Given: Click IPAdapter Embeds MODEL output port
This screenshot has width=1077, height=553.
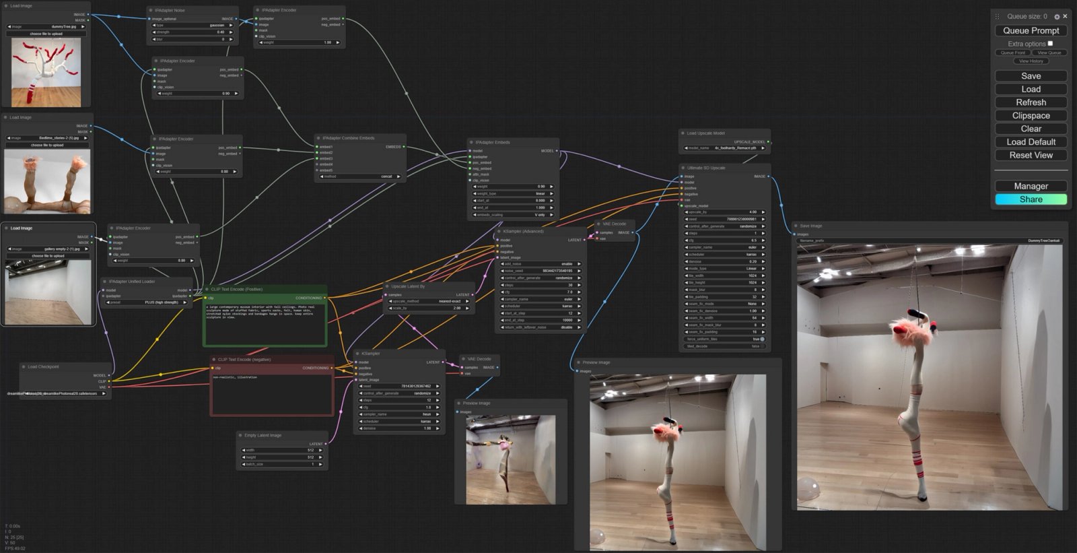Looking at the screenshot, I should [557, 151].
